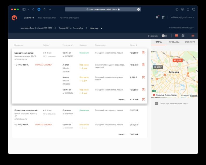Image resolution: width=206 pixels, height=165 pixels.
Task: Click the Москва label on map
Action: [x=174, y=72]
